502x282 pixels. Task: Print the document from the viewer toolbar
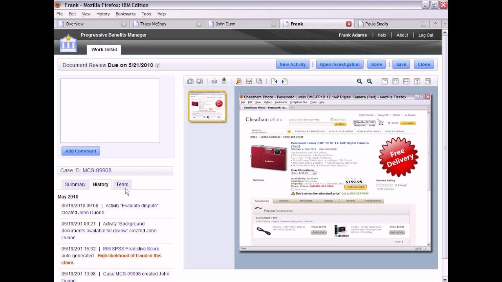point(214,81)
